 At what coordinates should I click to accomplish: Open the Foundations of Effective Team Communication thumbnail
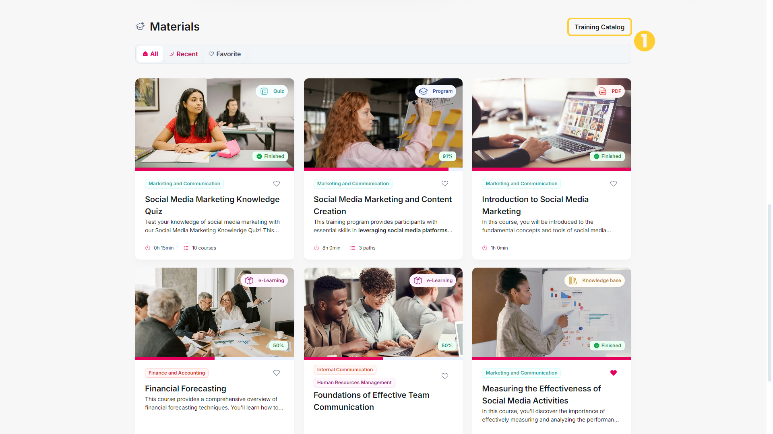point(383,312)
